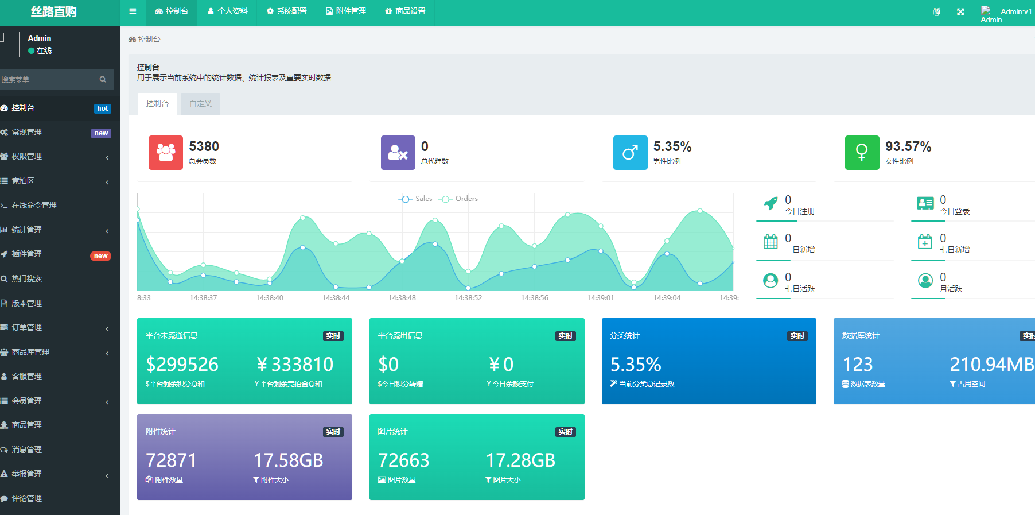Click the rocket icon for today's registrations

(771, 204)
